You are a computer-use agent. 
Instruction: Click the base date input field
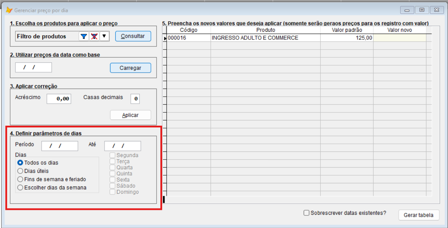pos(34,67)
